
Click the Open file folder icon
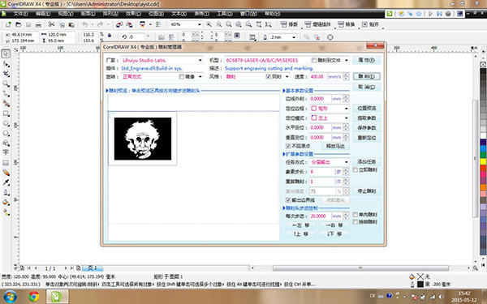coord(19,24)
